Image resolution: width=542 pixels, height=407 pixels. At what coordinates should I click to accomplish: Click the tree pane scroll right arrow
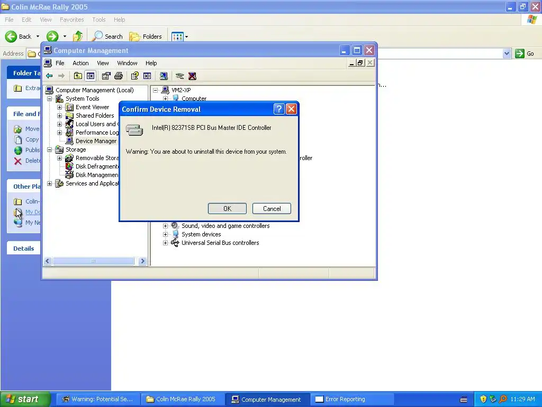tap(142, 261)
